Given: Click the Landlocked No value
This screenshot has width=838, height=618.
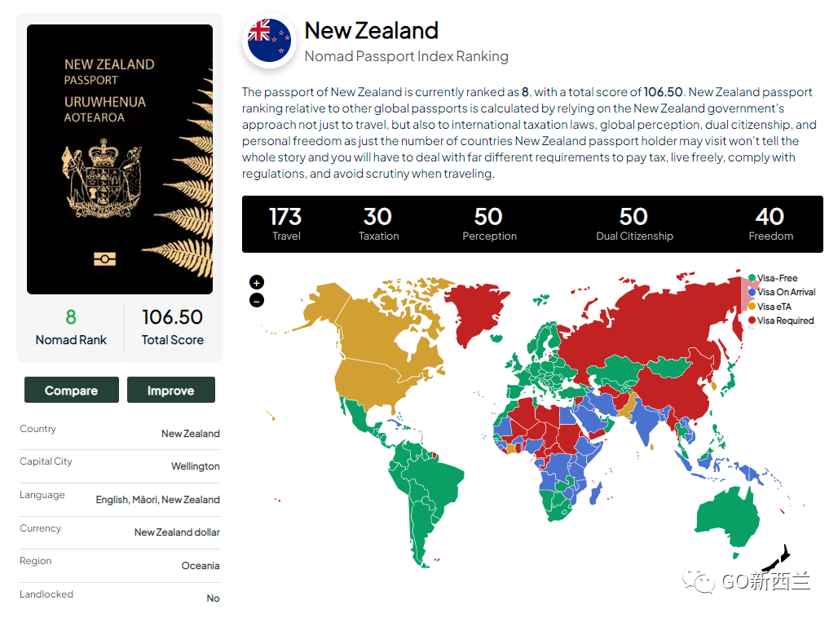Looking at the screenshot, I should click(214, 598).
